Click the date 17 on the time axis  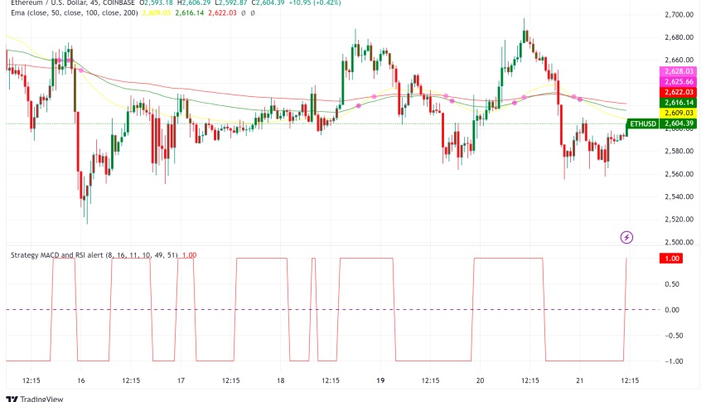pos(181,380)
